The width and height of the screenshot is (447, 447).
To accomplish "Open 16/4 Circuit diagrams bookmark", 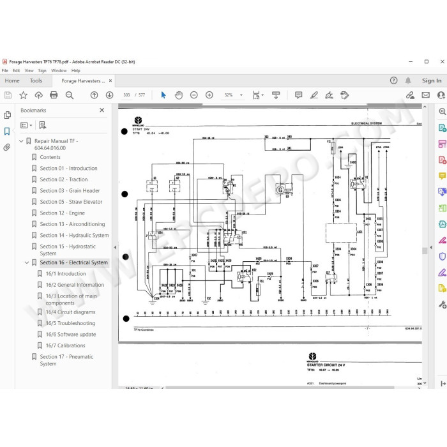I will [70, 312].
